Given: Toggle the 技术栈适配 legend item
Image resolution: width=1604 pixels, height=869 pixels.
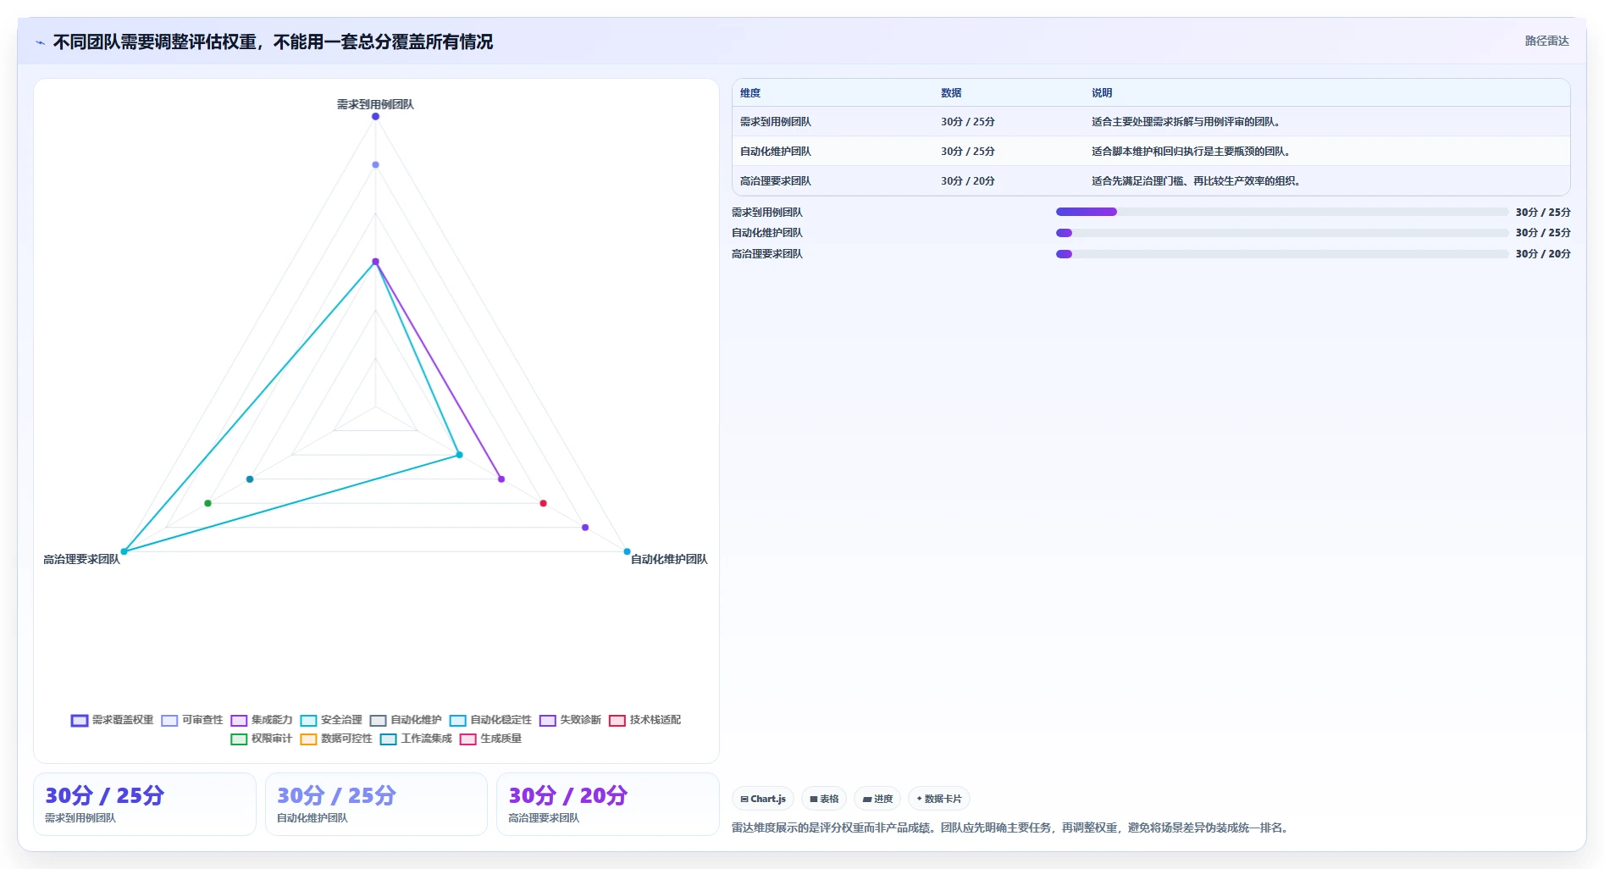Looking at the screenshot, I should coord(644,720).
